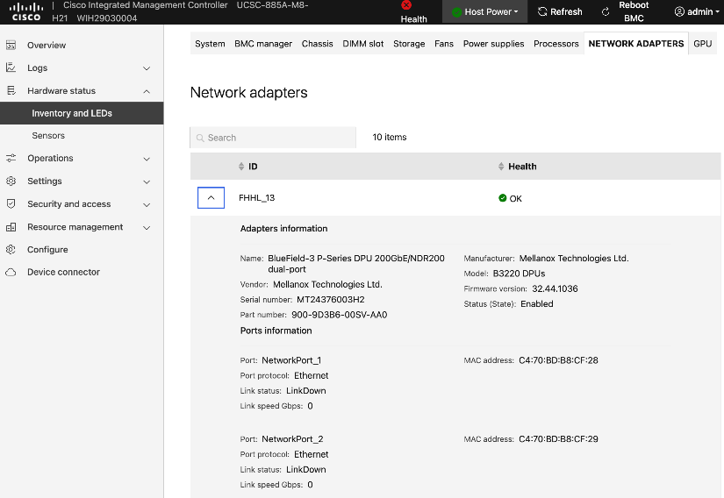
Task: Click the Refresh button
Action: coord(560,12)
